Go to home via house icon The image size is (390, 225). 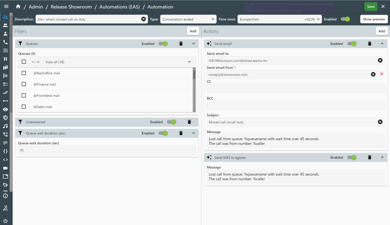18,7
